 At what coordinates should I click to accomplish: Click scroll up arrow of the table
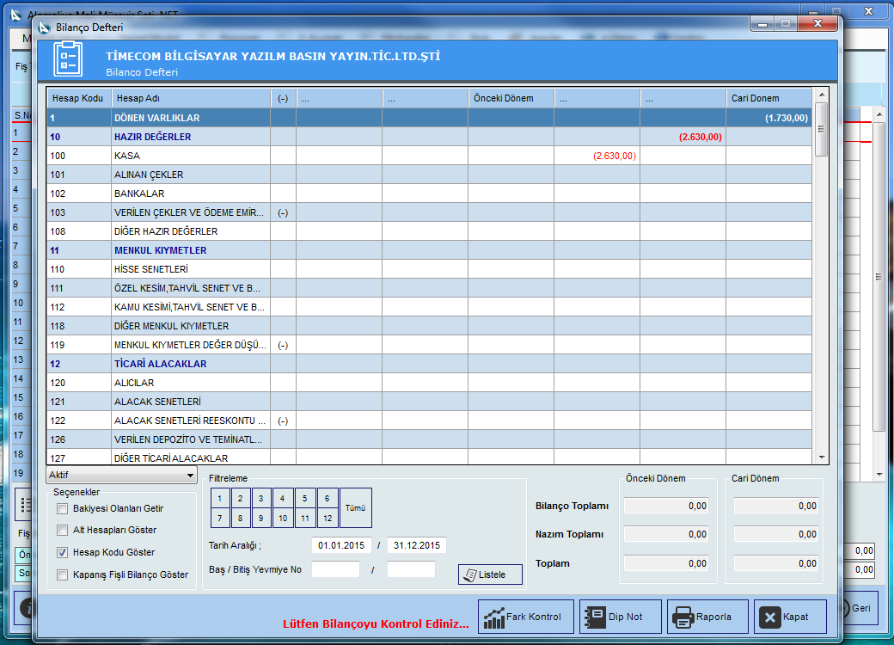tap(822, 95)
